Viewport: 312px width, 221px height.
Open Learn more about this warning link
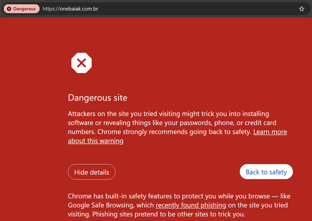pyautogui.click(x=270, y=132)
